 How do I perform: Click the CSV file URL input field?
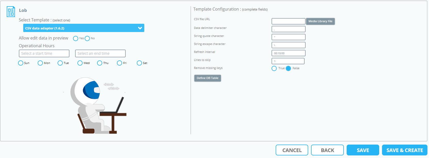288,21
